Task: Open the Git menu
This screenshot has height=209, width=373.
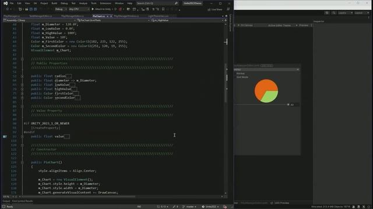Action: [x=35, y=3]
